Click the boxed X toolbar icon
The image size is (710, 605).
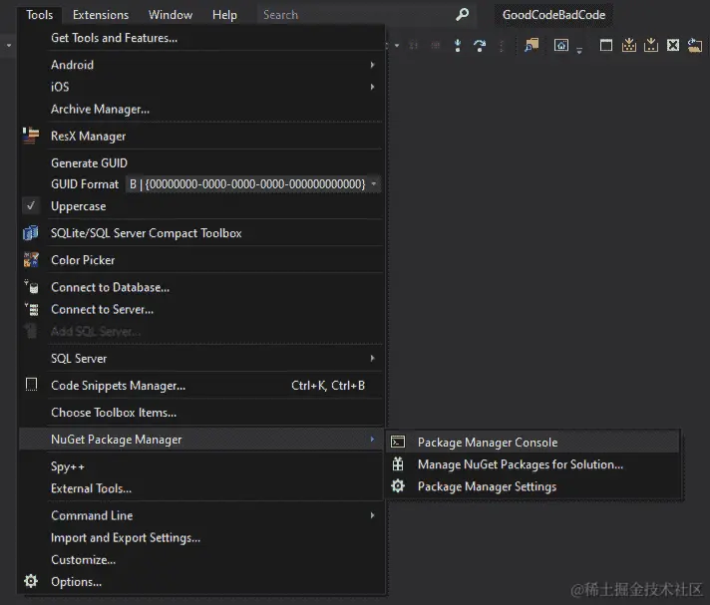(673, 45)
